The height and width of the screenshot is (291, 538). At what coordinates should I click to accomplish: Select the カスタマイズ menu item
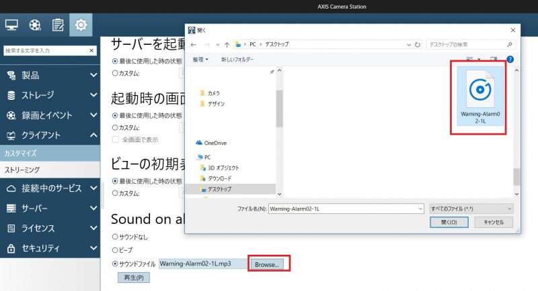click(50, 153)
